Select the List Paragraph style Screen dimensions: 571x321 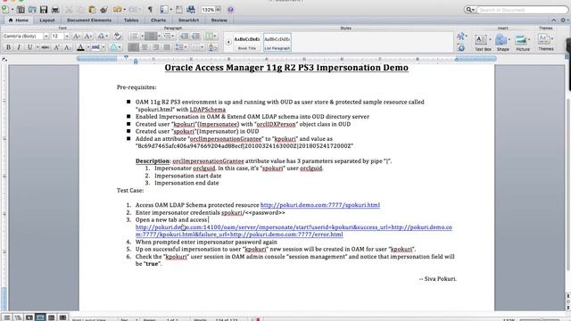[277, 42]
